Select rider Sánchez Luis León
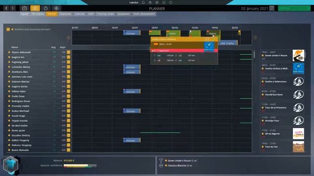The image size is (314, 176). 22,77
